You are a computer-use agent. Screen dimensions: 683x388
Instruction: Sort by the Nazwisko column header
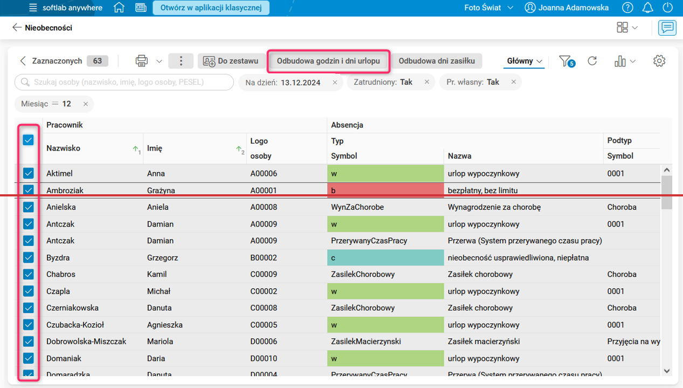[64, 148]
